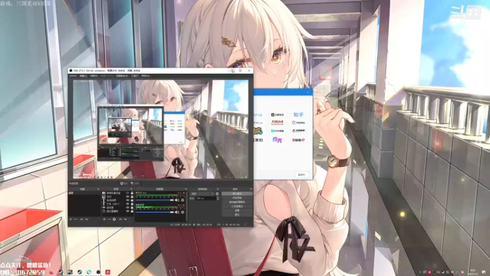Click the 显示器采集 source type icon

[104, 211]
